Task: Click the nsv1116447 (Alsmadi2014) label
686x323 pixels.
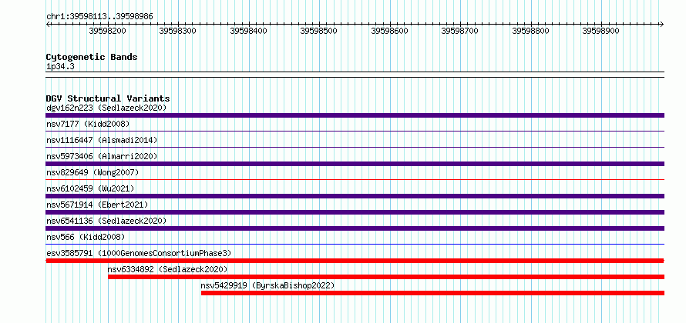Action: (102, 140)
